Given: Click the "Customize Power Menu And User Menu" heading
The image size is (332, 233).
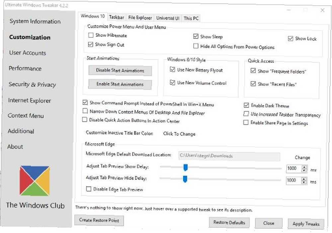Looking at the screenshot, I should [126, 27].
